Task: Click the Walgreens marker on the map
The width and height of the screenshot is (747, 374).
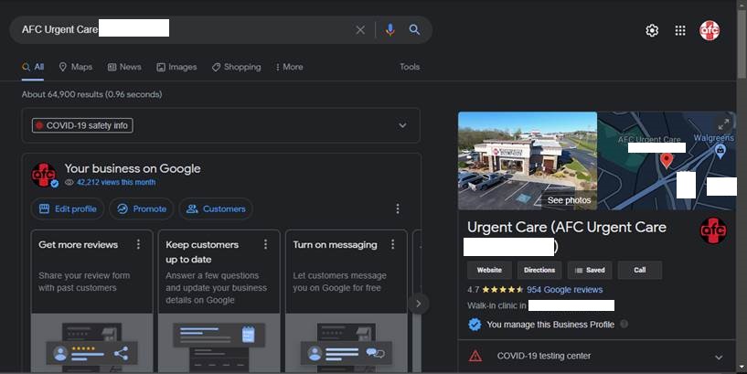Action: click(720, 151)
